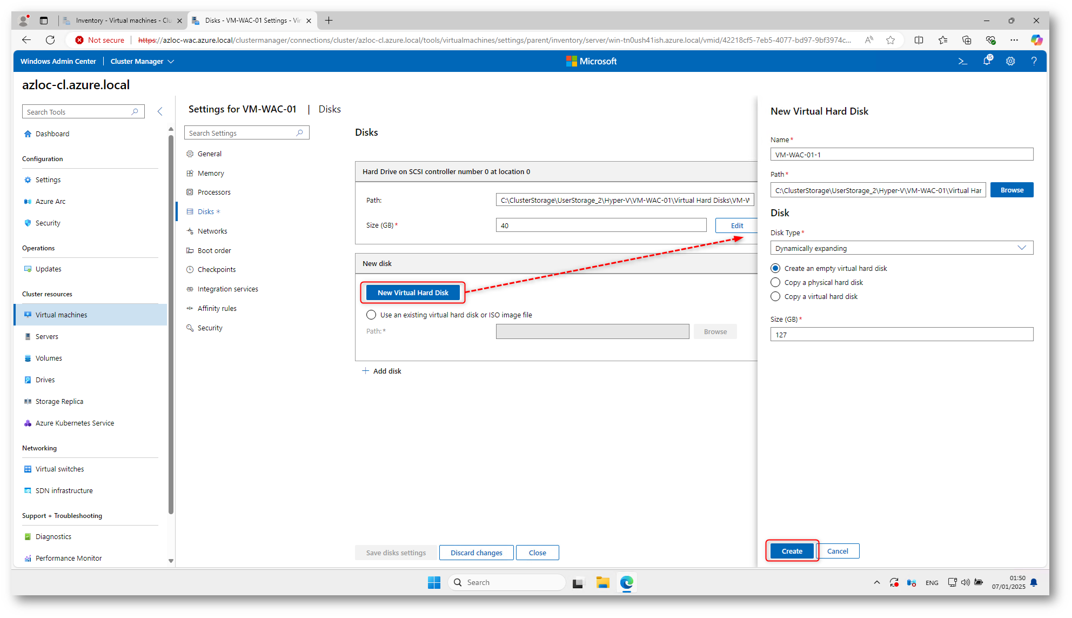Open Security tool under Configuration
Viewport: 1072px width, 618px height.
48,223
